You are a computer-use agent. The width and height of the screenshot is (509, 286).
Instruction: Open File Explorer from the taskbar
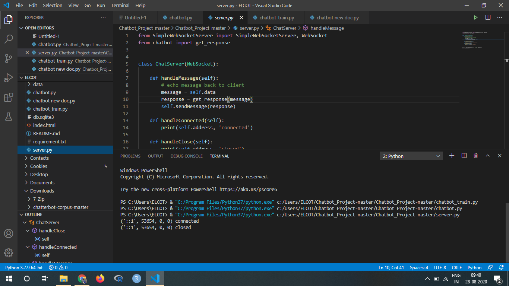(x=64, y=279)
